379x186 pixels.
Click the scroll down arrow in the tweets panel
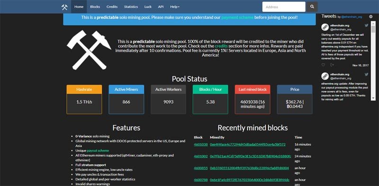coord(373,98)
